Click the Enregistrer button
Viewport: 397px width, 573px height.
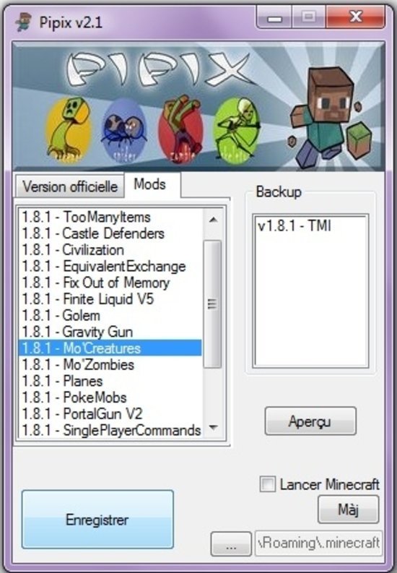click(97, 520)
